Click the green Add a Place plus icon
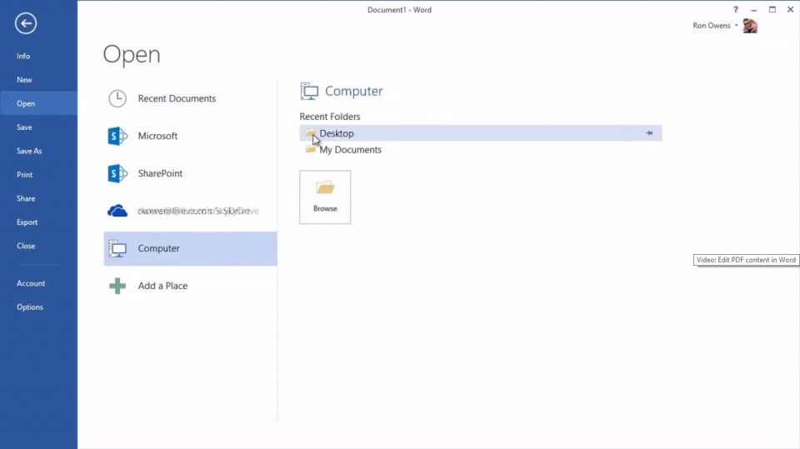Screen dimensions: 800x449 click(117, 286)
